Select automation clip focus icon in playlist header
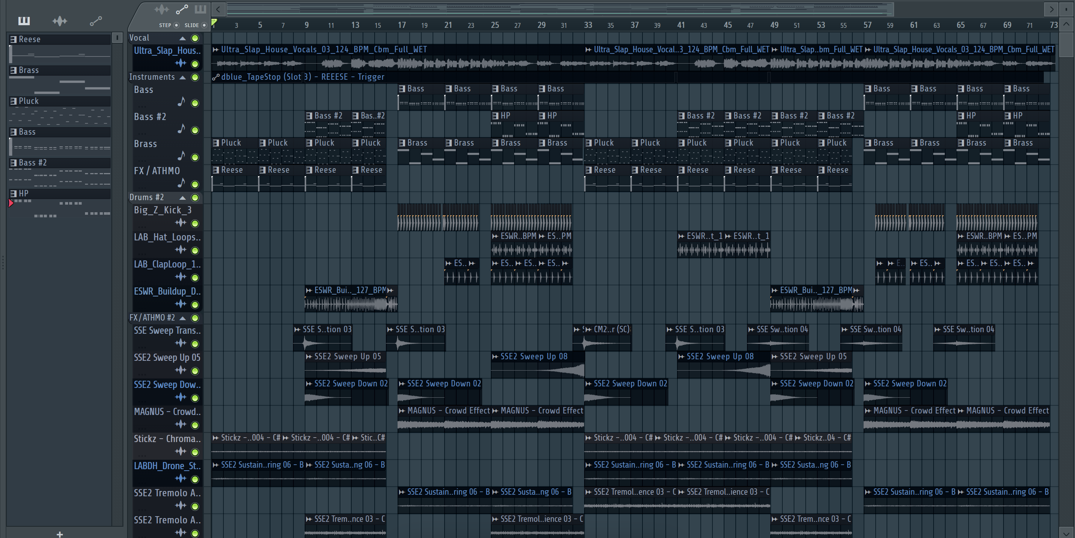Image resolution: width=1075 pixels, height=538 pixels. click(x=182, y=9)
